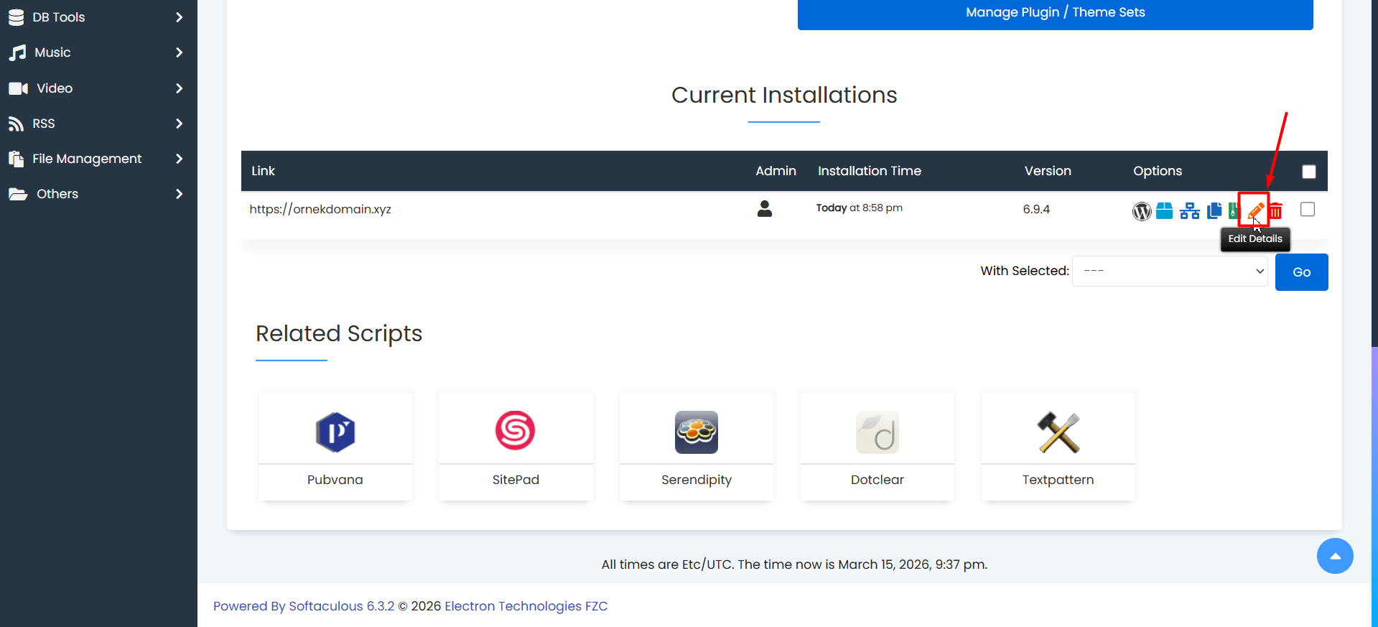Click the network staging icon in Options
Image resolution: width=1378 pixels, height=627 pixels.
pos(1189,211)
